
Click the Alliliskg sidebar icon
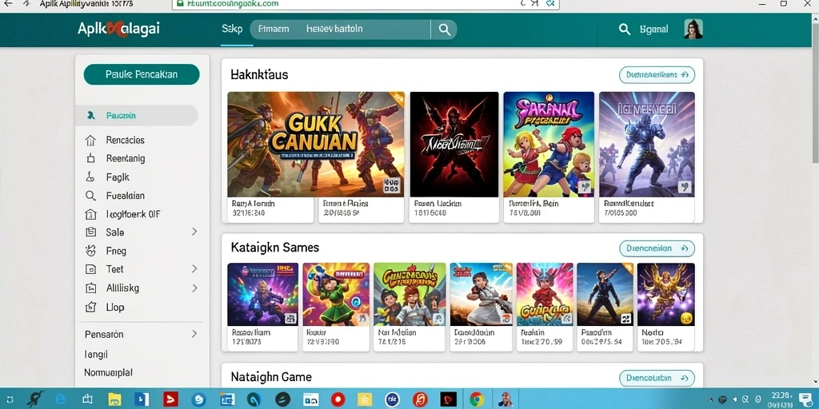tap(90, 288)
